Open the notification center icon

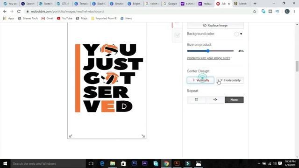point(280,163)
